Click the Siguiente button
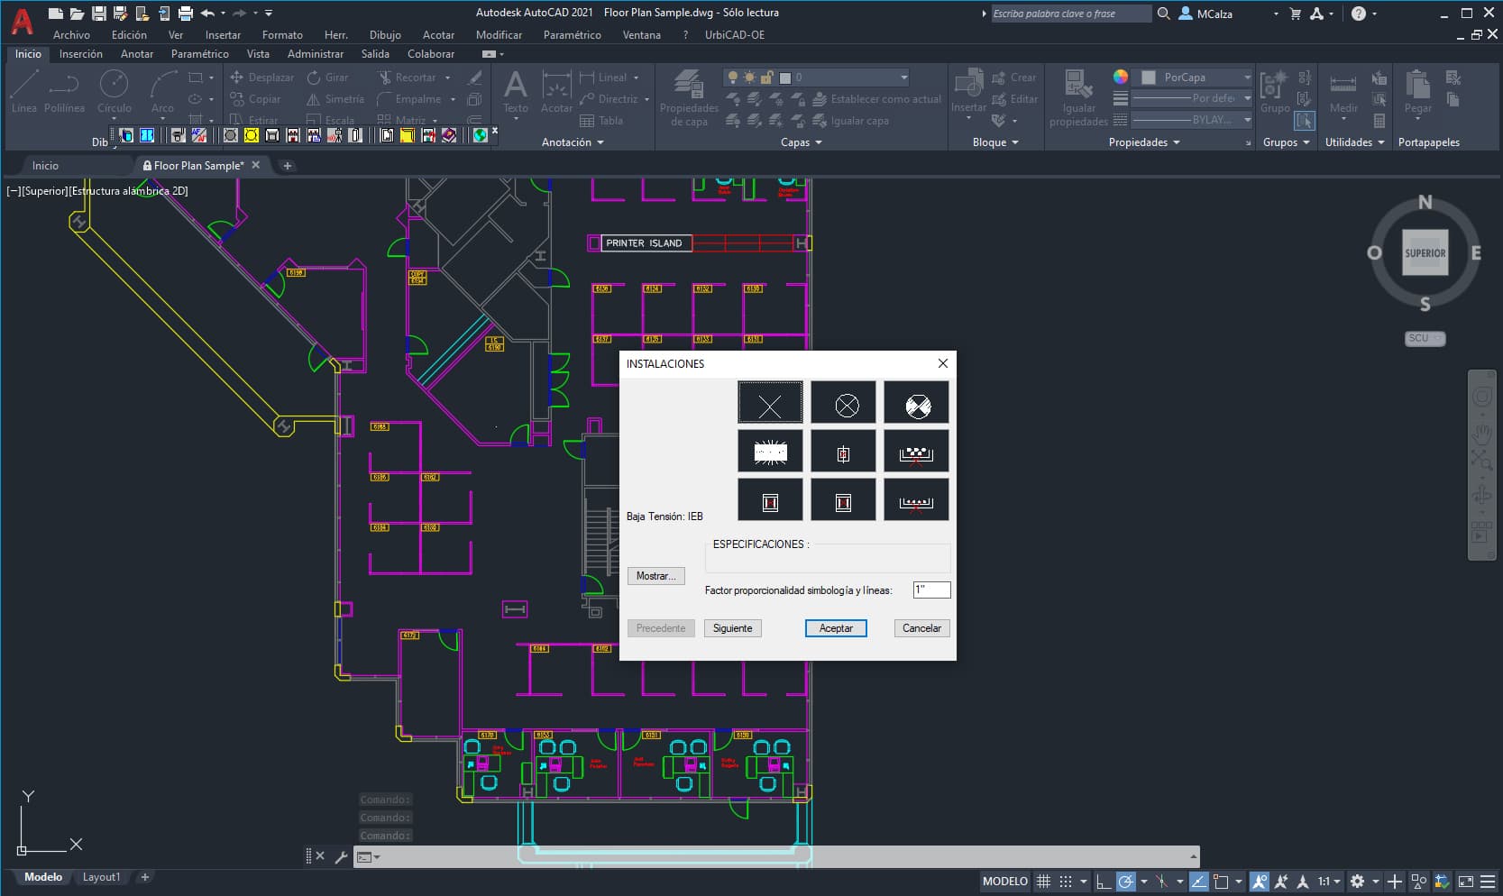This screenshot has height=896, width=1503. (x=732, y=628)
